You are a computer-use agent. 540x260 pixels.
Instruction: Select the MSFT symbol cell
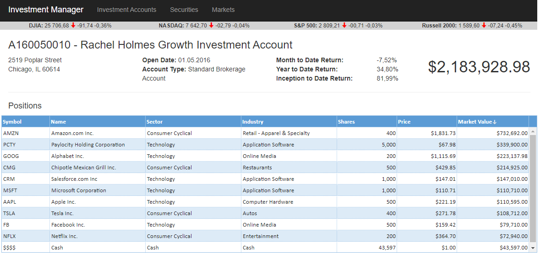[x=26, y=190]
